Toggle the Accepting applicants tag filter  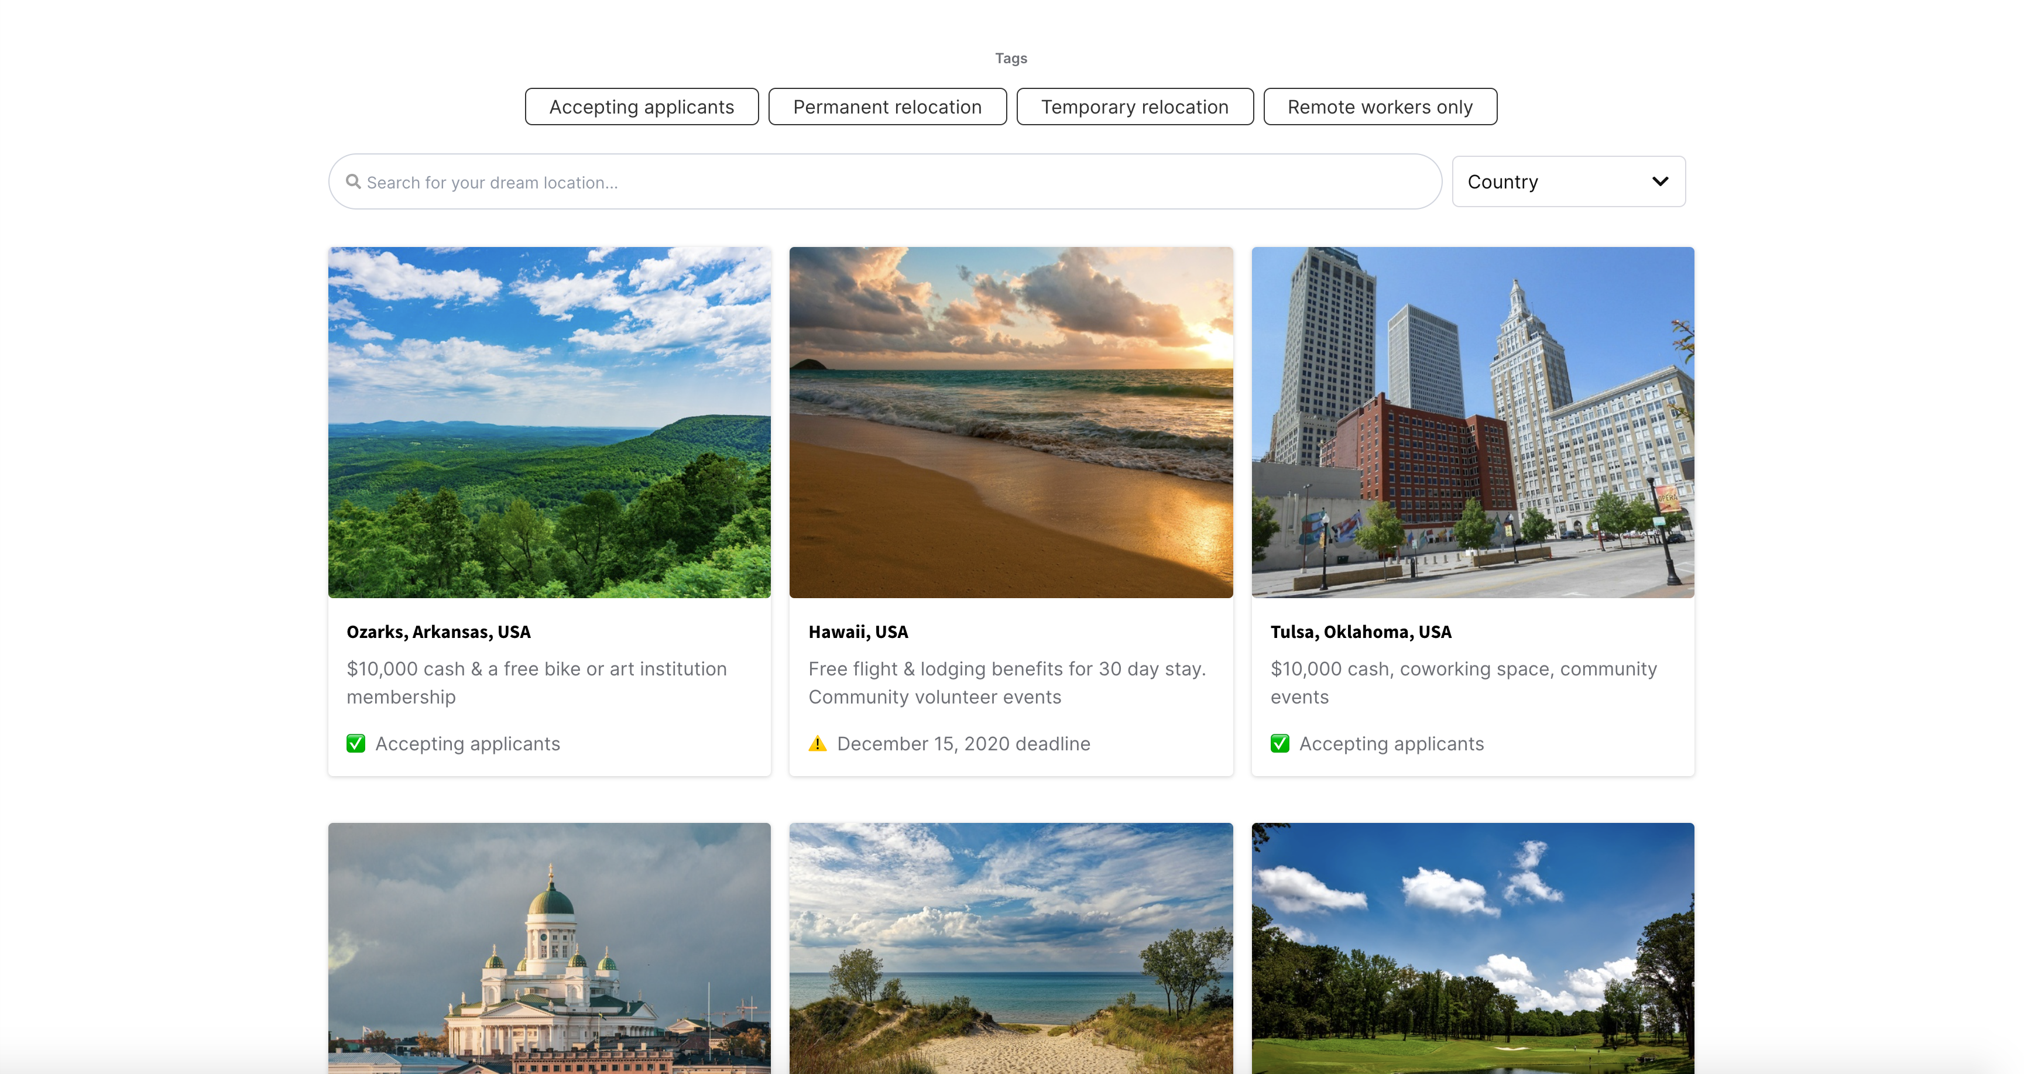pos(641,107)
